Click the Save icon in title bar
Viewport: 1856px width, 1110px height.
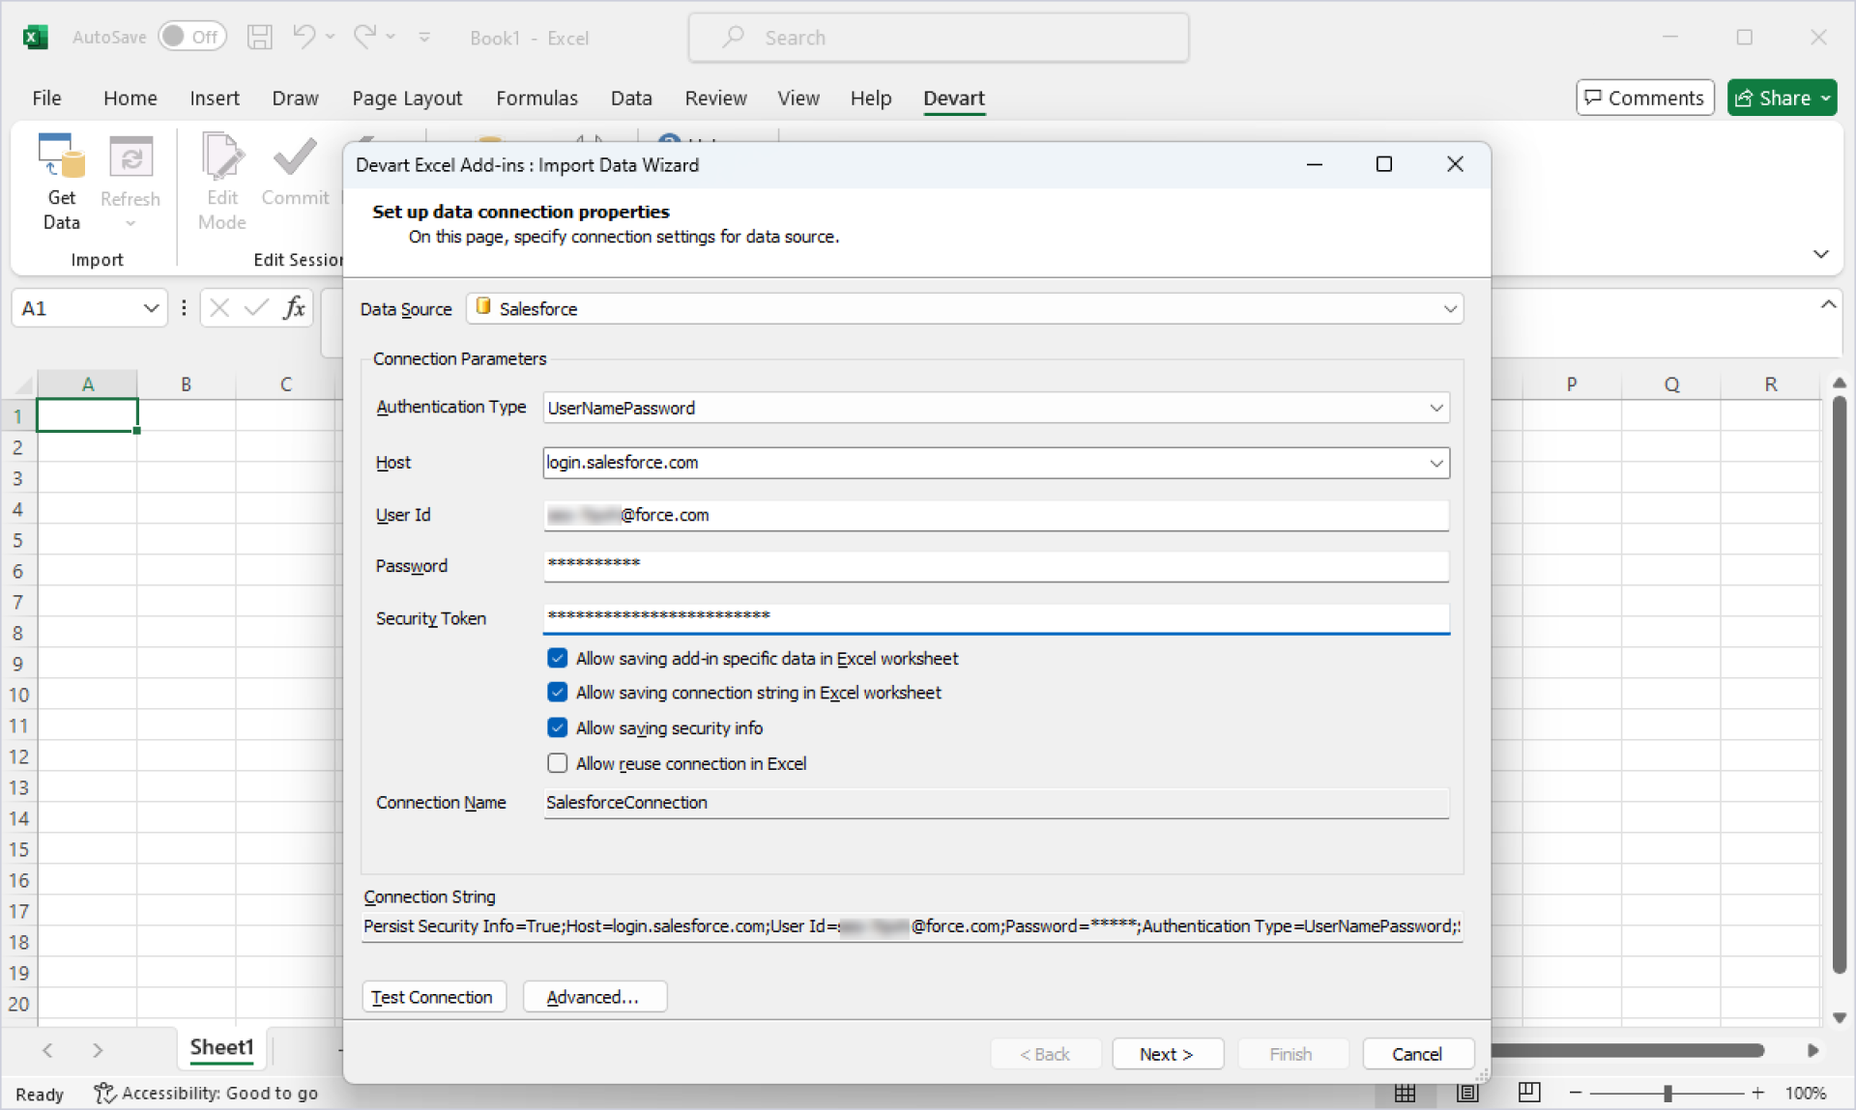259,38
